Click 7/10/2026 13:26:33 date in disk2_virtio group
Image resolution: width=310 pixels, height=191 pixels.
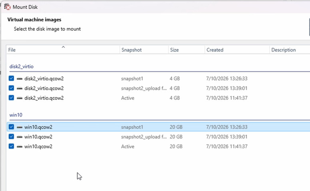227,79
